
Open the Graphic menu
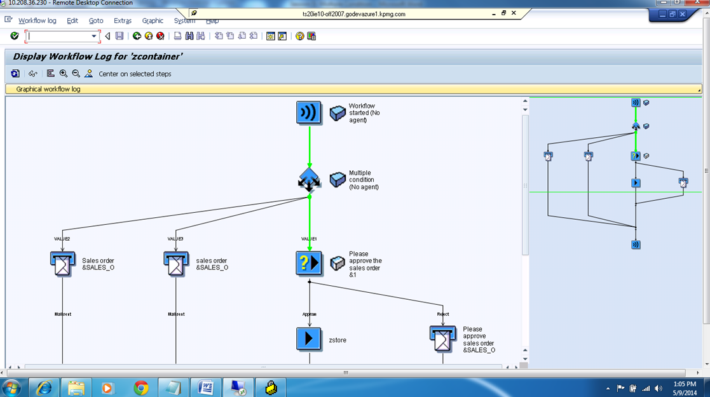[153, 20]
